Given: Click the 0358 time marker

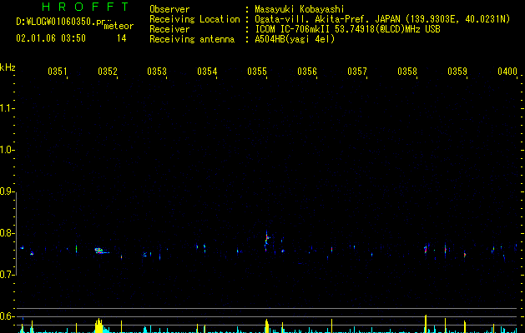Looking at the screenshot, I should [407, 71].
